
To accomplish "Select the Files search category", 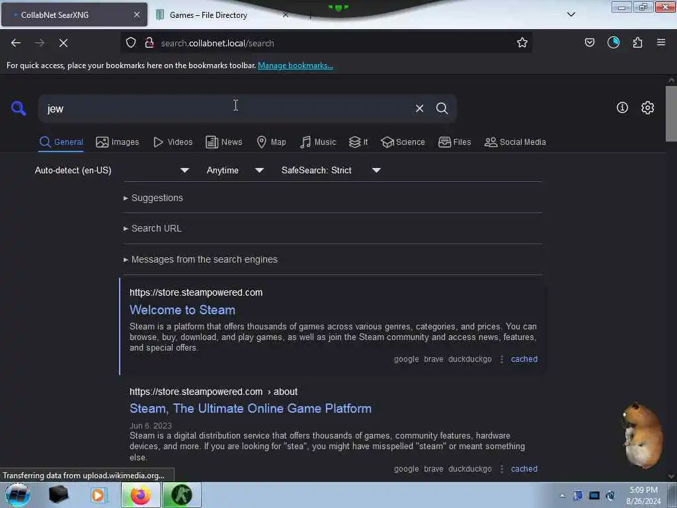I will tap(454, 142).
